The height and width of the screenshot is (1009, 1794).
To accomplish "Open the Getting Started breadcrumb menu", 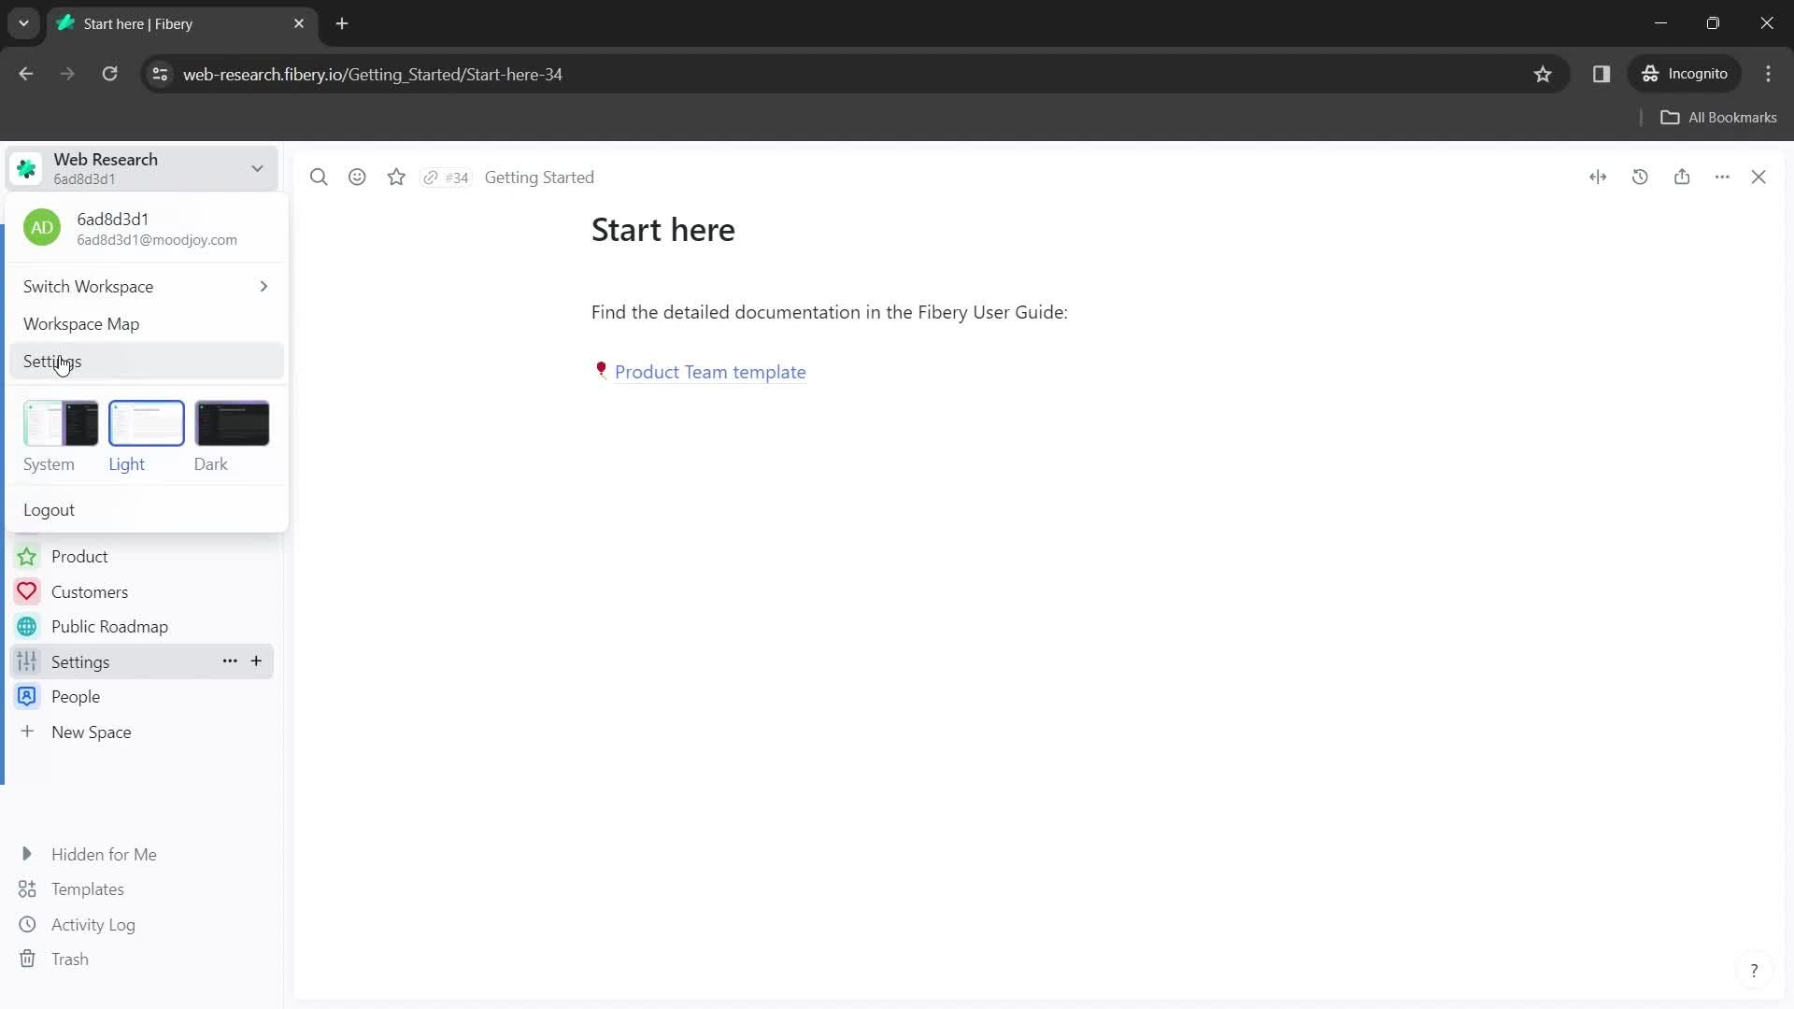I will click(540, 177).
